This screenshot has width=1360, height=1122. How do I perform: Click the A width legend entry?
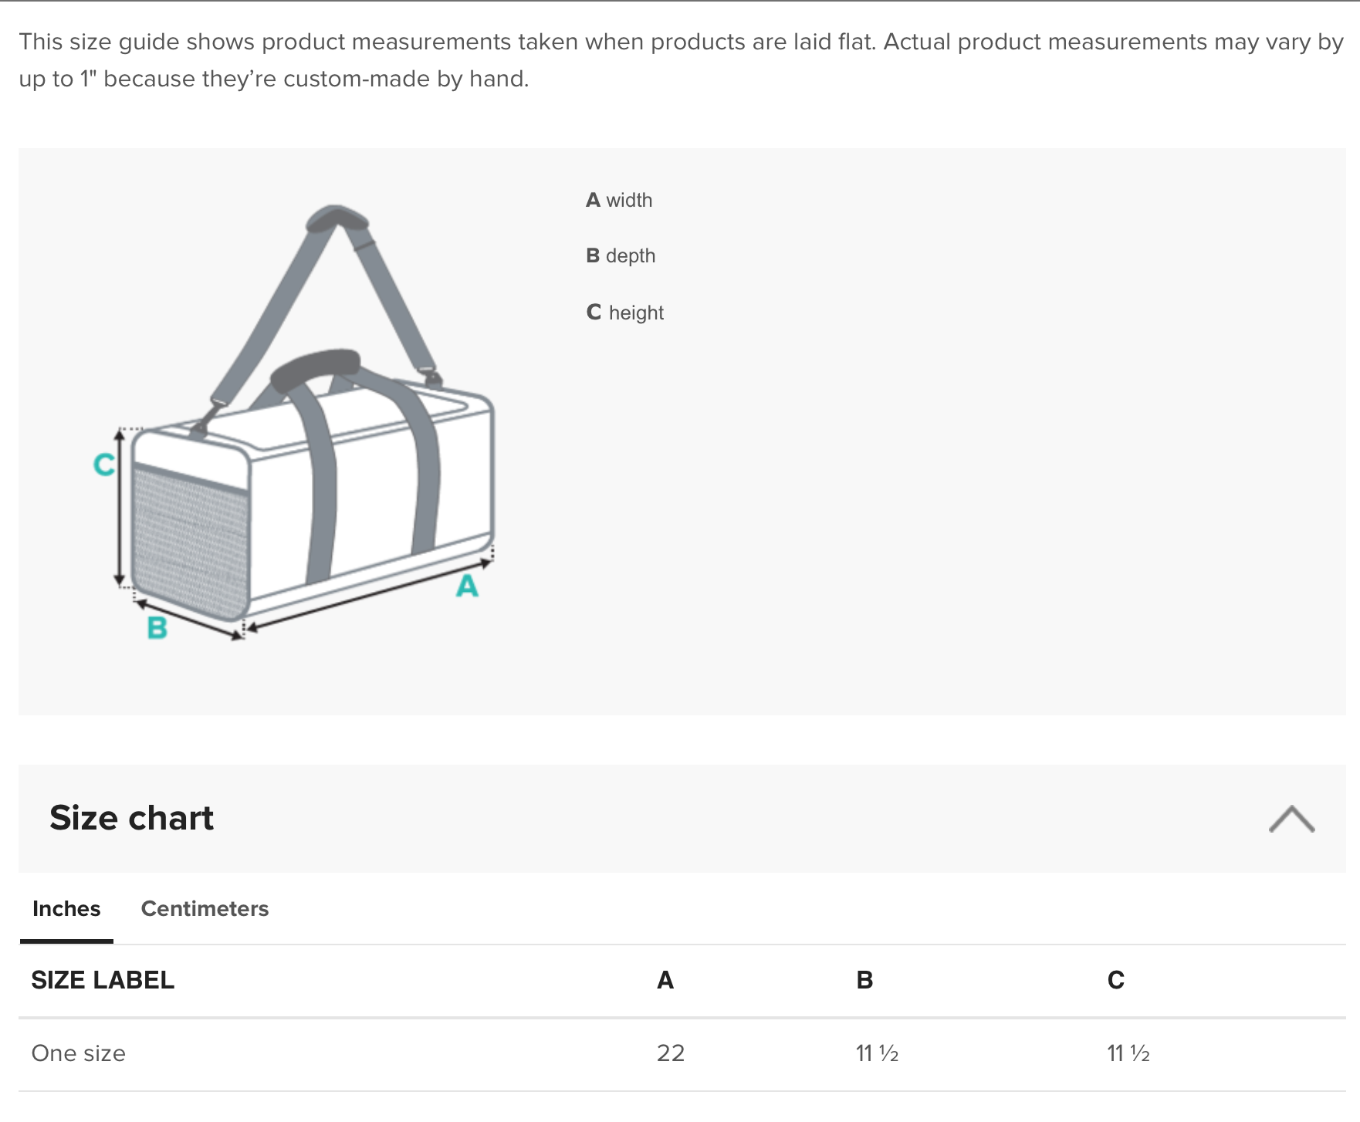[x=619, y=201]
